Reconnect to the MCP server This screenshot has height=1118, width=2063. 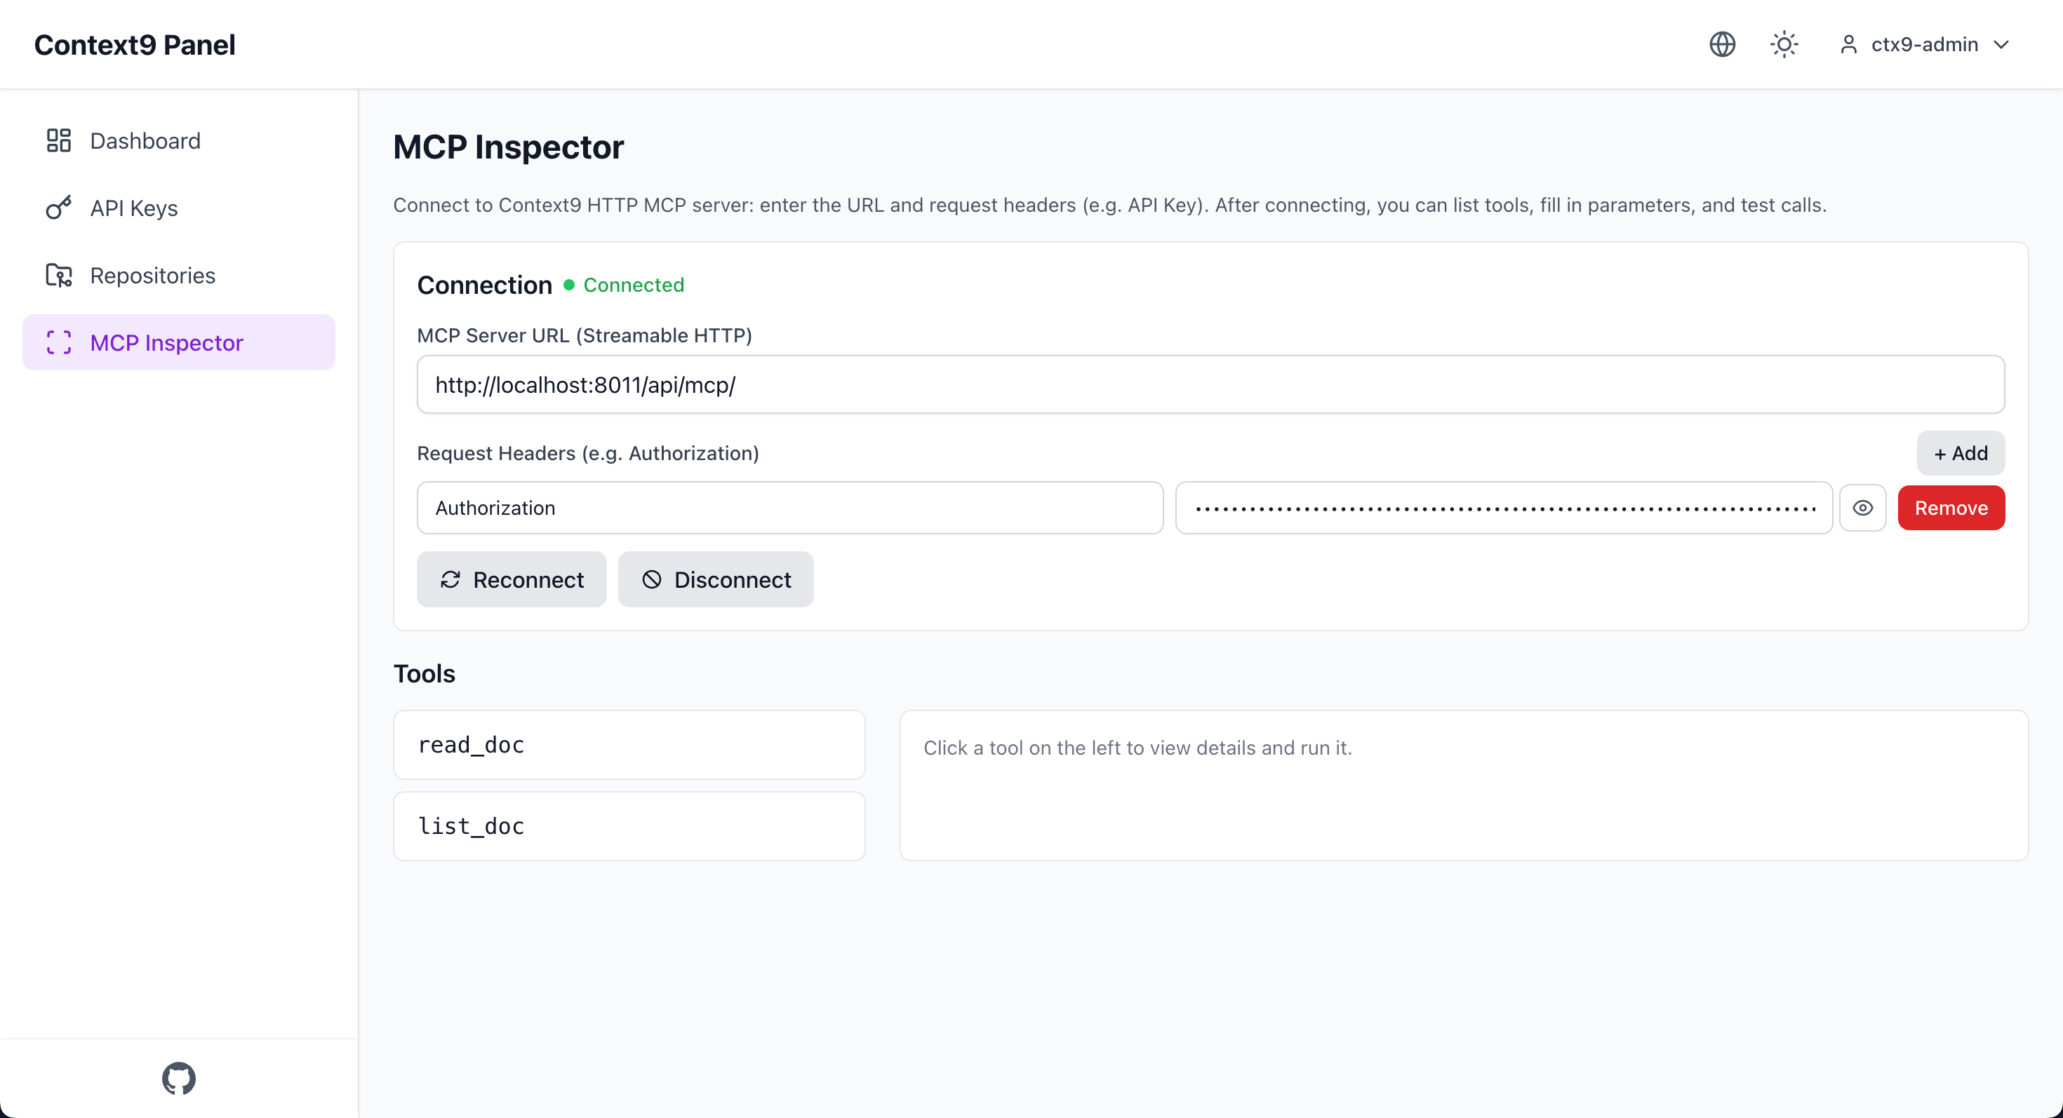(511, 579)
